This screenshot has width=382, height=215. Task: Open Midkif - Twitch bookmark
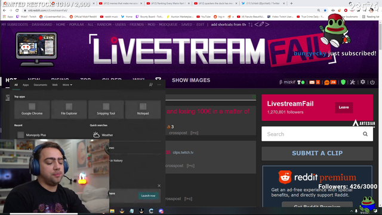(26, 17)
